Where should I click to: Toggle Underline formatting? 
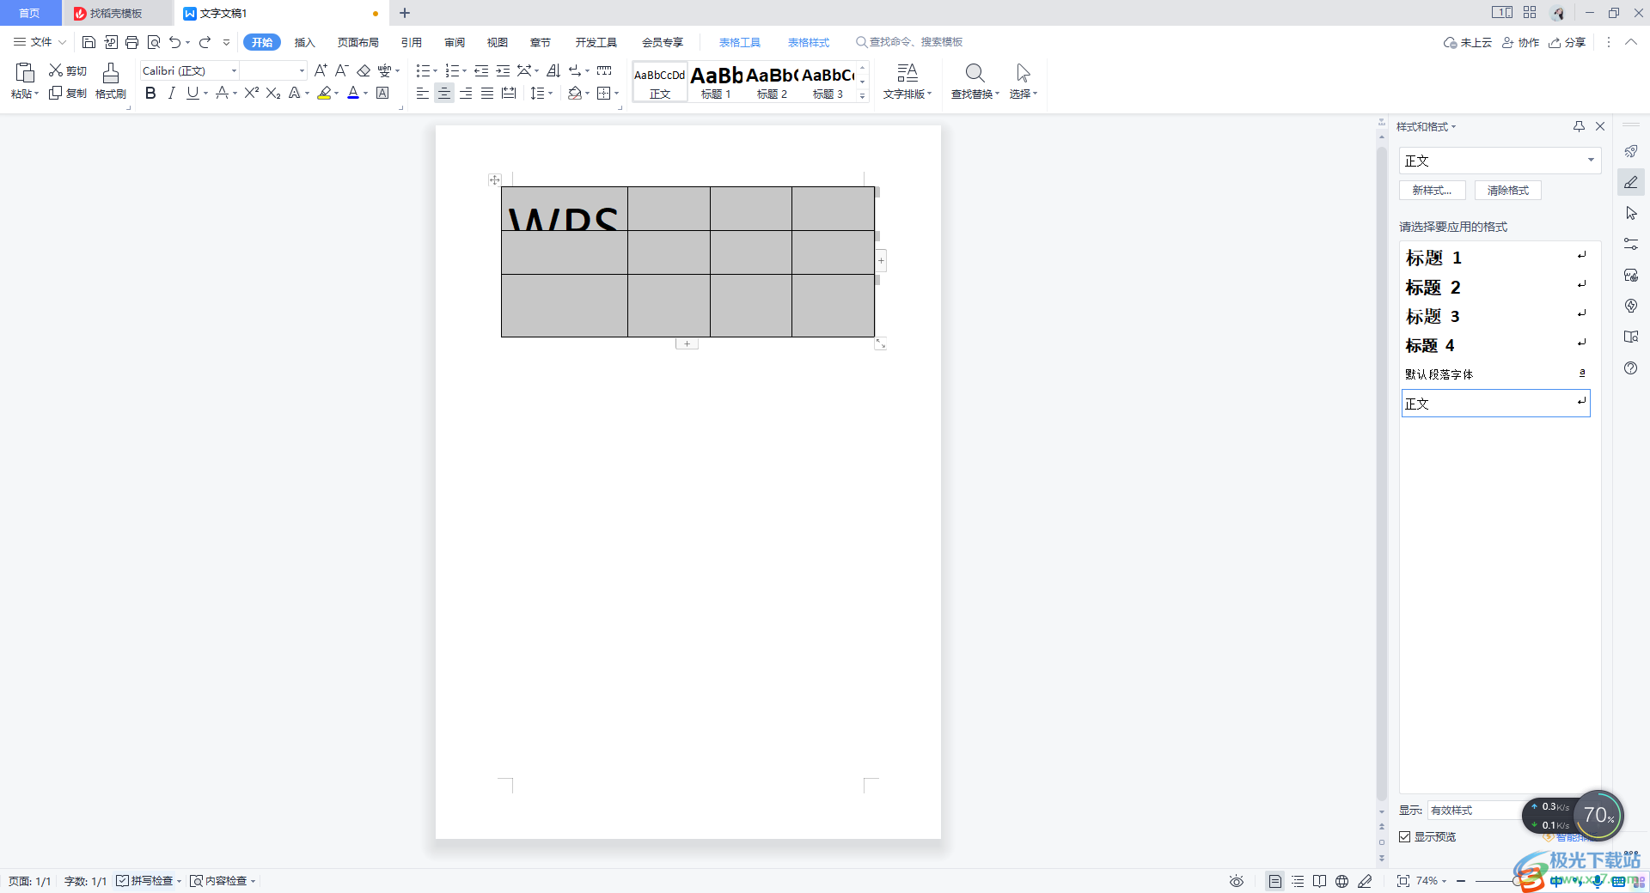[x=192, y=93]
